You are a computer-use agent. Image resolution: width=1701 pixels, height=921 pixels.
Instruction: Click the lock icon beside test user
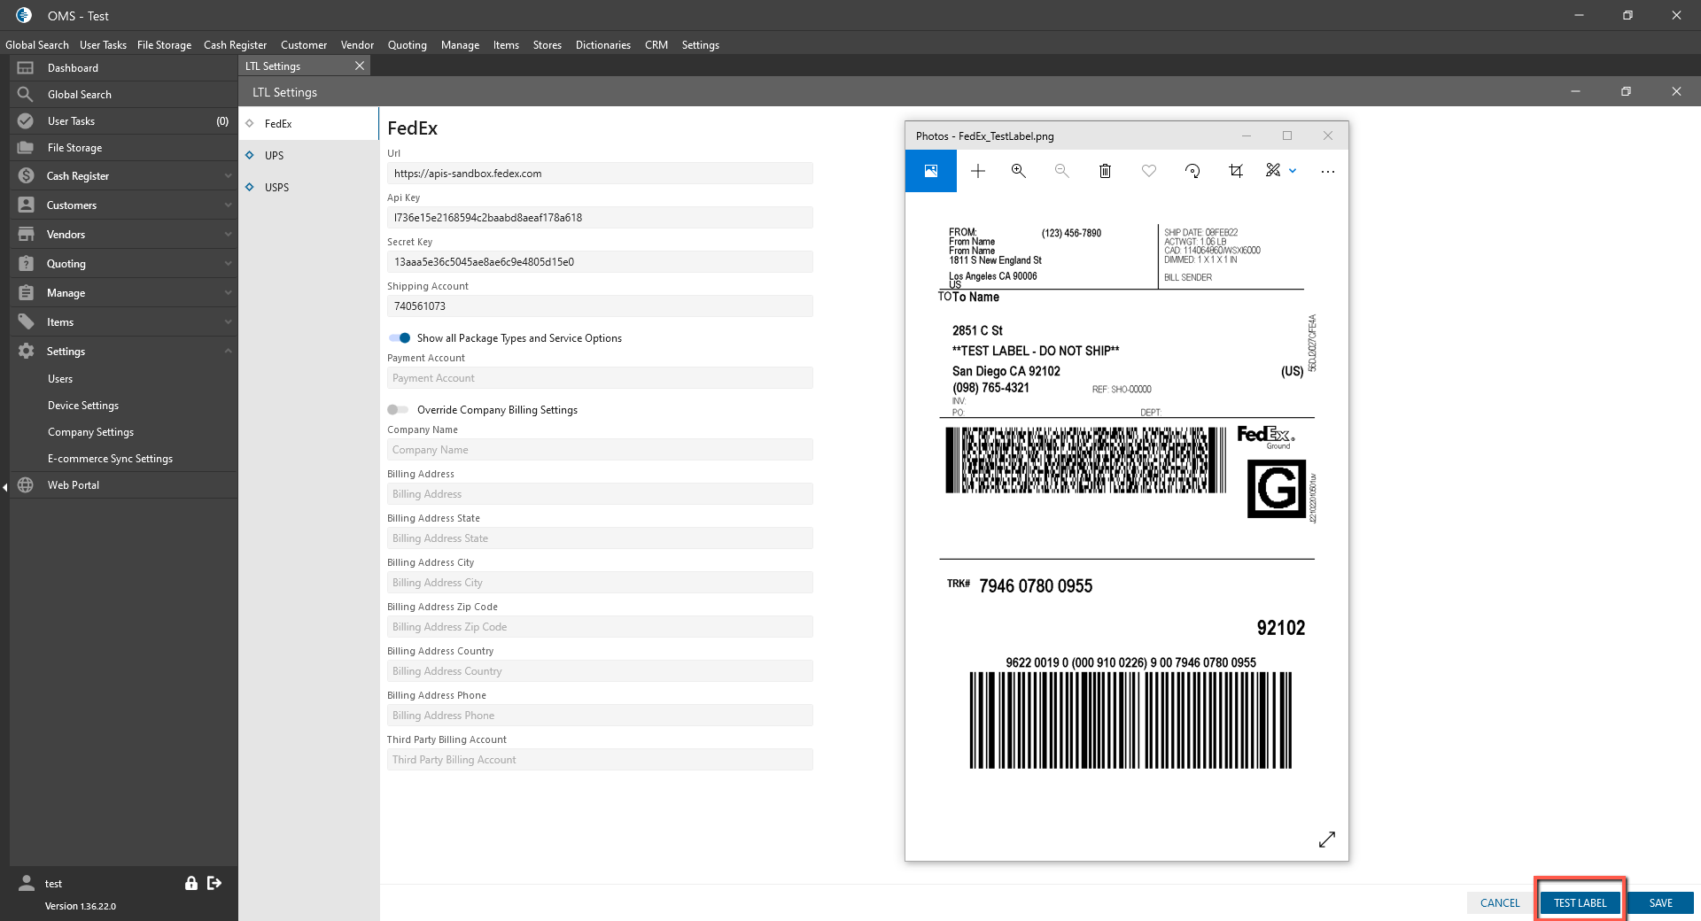190,883
